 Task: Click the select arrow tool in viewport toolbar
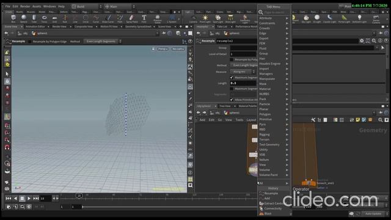(x=7, y=74)
